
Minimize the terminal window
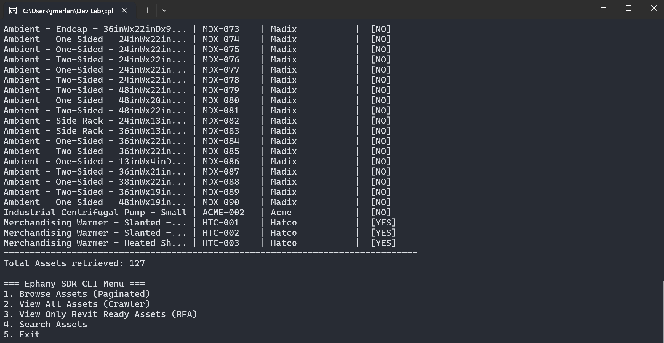click(603, 8)
